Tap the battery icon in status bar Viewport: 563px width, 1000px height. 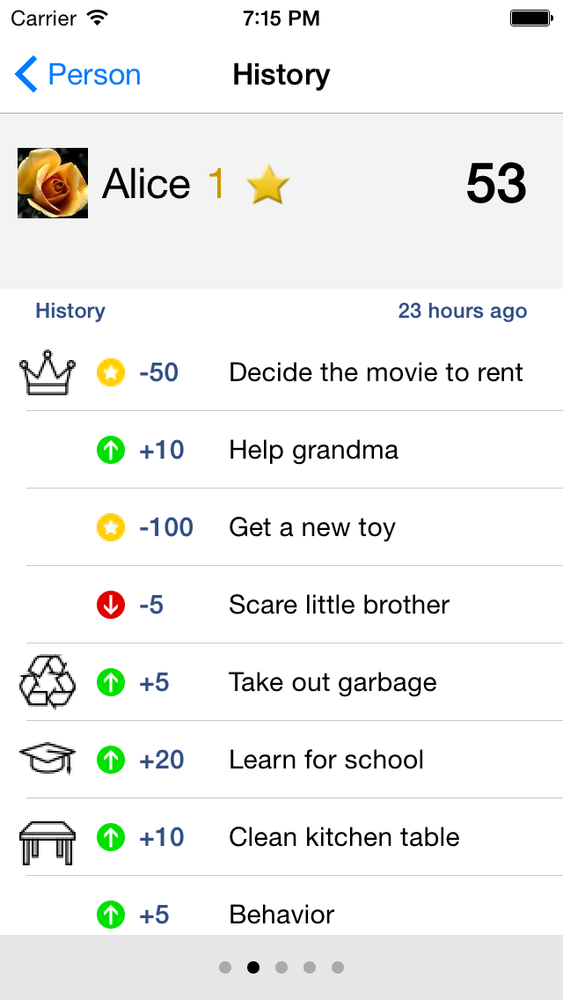[530, 18]
